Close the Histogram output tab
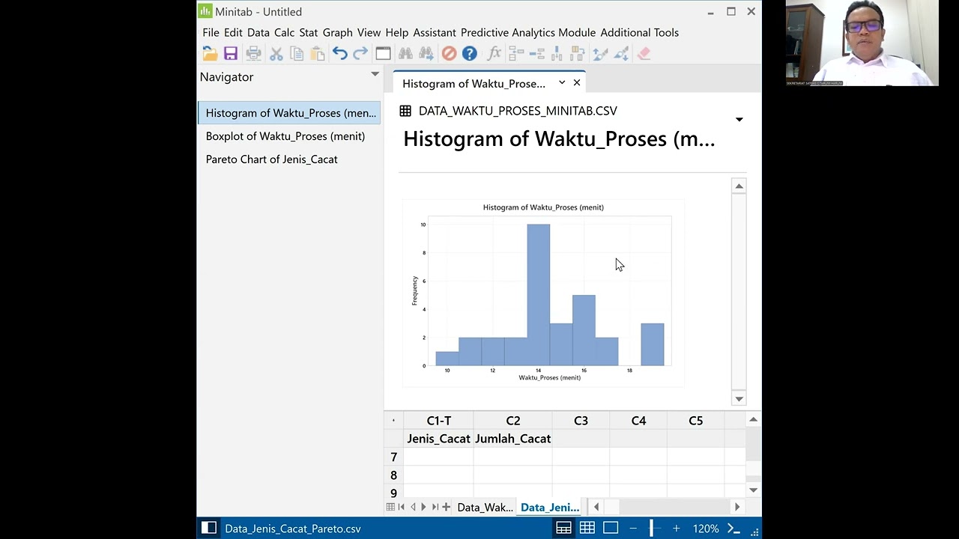Screen dimensions: 959x539 [x=577, y=82]
